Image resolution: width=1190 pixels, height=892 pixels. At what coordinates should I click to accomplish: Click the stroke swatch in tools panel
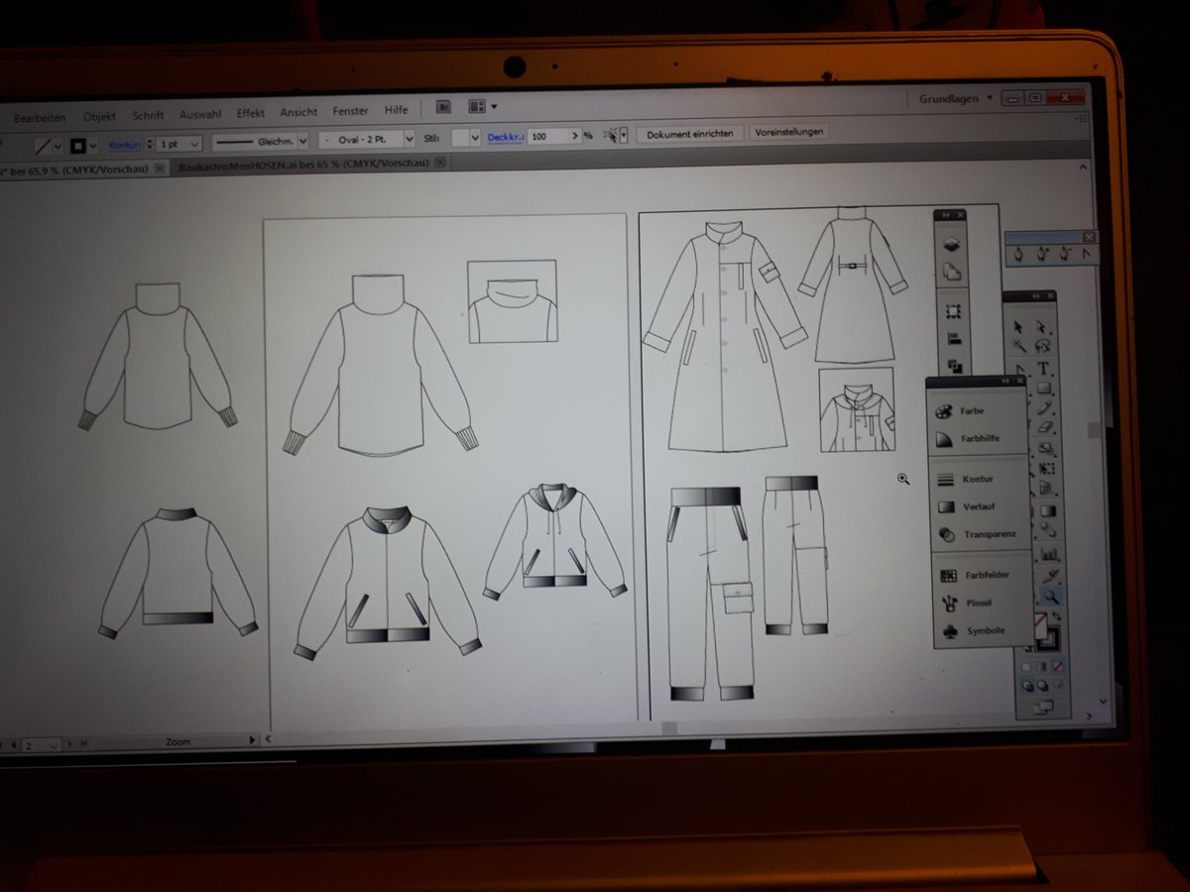(x=1049, y=636)
